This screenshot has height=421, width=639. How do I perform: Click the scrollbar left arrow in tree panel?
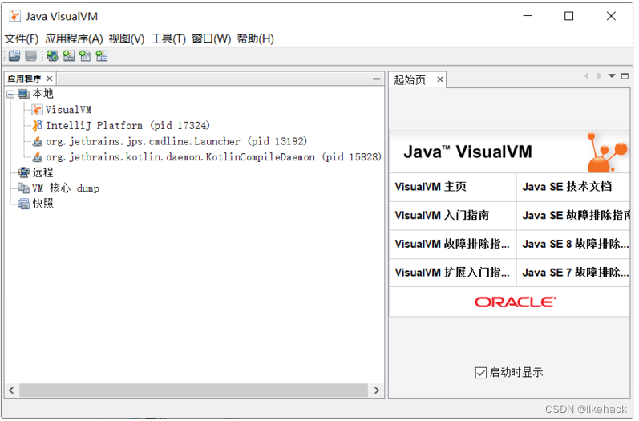click(11, 391)
